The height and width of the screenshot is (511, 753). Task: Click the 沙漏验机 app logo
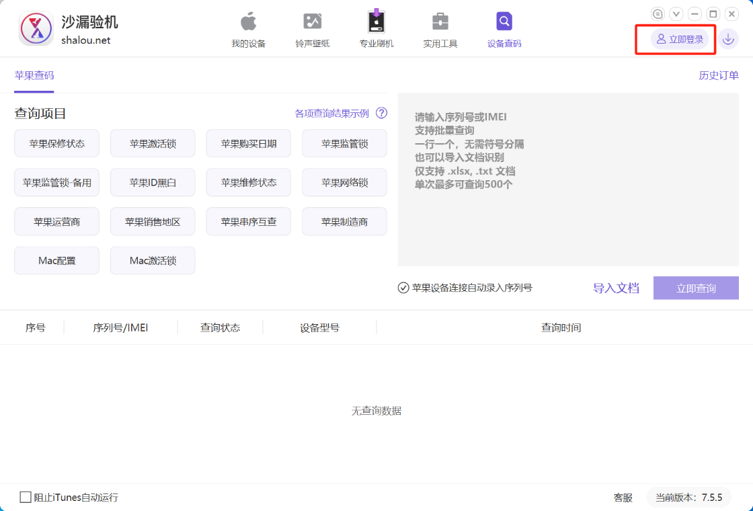tap(36, 29)
